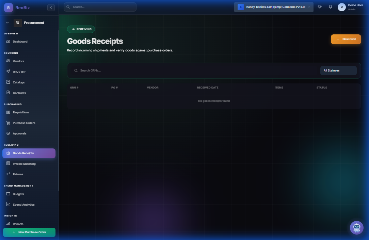Click the RFQ / RFP icon
Viewport: 369px width, 240px height.
coord(7,71)
